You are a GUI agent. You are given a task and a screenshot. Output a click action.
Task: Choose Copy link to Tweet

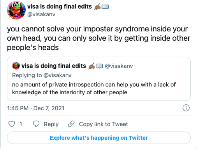point(104,124)
